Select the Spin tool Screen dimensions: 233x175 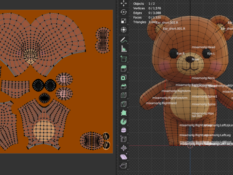click(124, 122)
